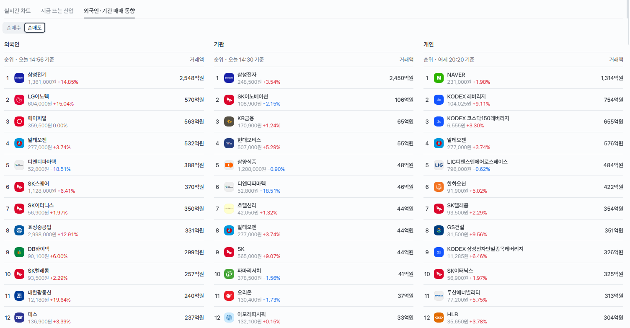Click the 754억원 amount for KODEX 레버리지
The width and height of the screenshot is (630, 328).
(x=614, y=100)
